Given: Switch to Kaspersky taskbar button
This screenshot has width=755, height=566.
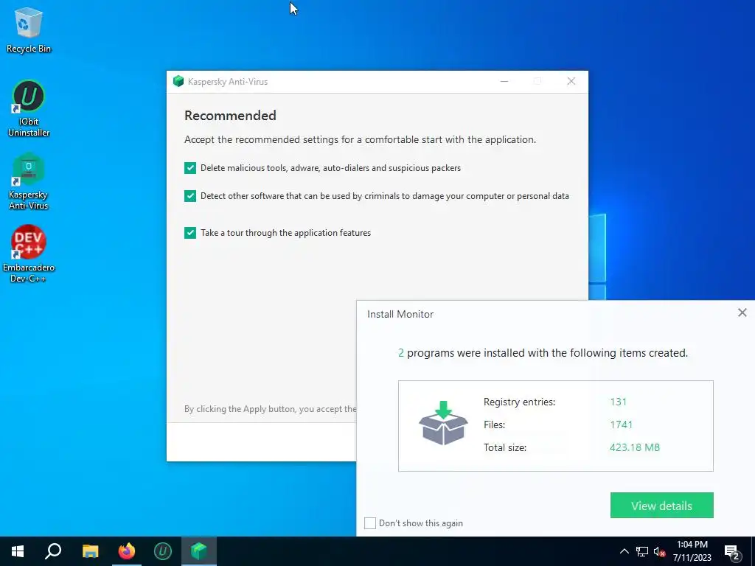Looking at the screenshot, I should (x=199, y=551).
